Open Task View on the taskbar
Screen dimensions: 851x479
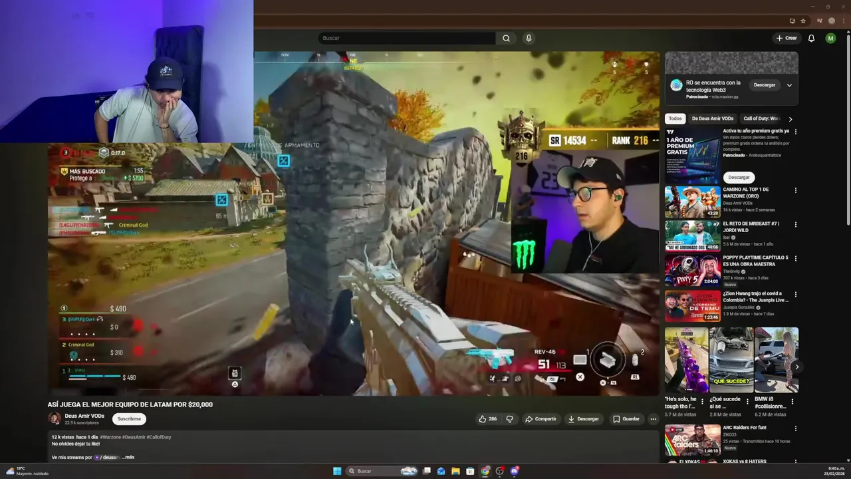point(427,471)
